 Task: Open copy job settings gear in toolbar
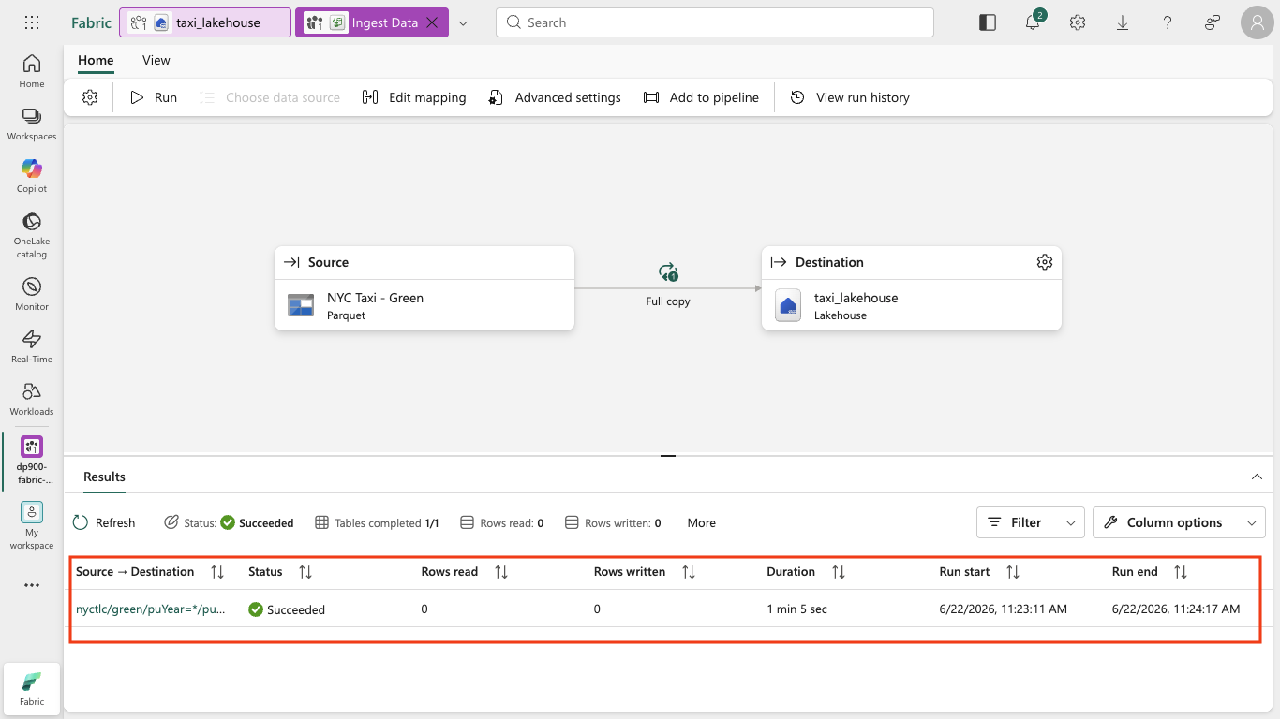click(90, 97)
